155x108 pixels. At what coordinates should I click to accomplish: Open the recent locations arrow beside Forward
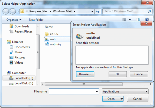coord(18,12)
